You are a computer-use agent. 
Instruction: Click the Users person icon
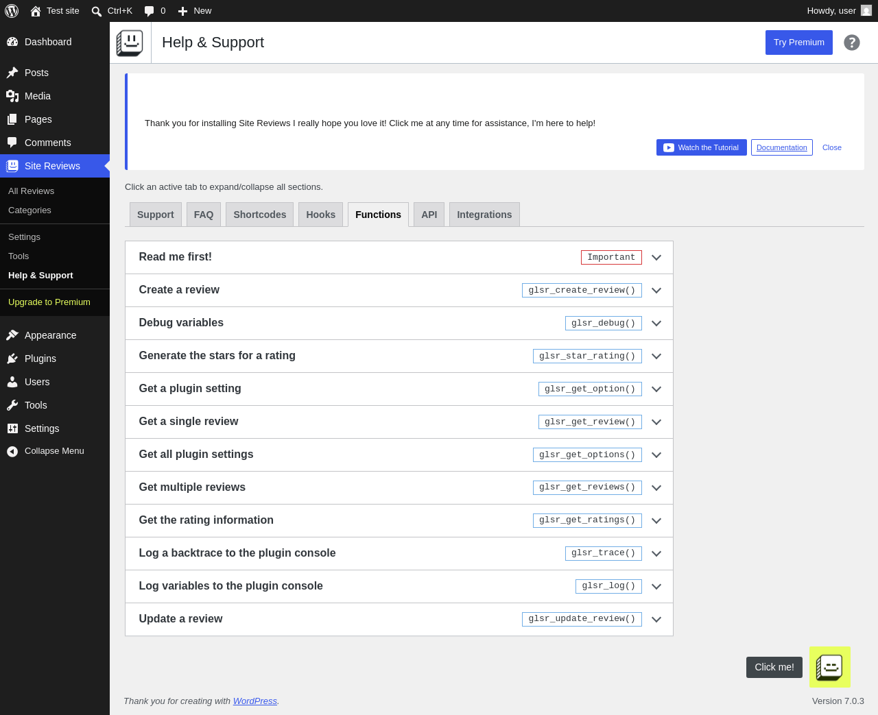click(12, 382)
